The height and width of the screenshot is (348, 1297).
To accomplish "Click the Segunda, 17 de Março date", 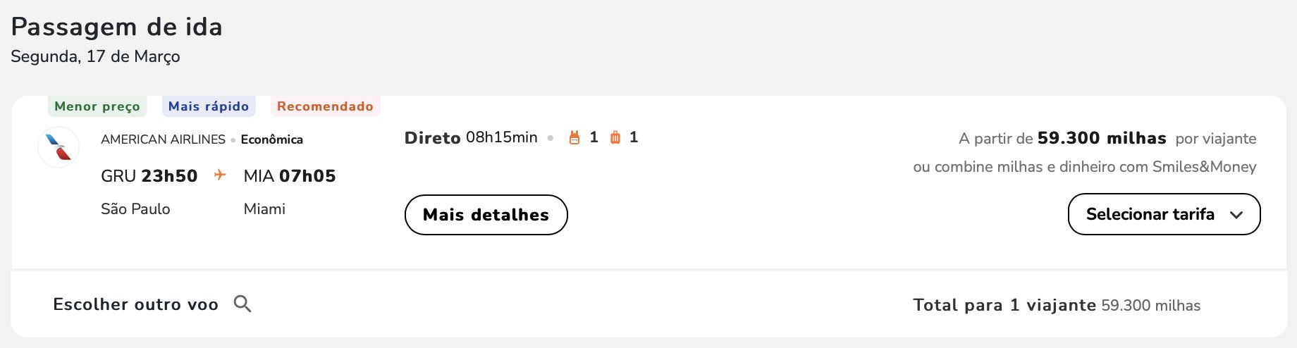I will point(95,56).
